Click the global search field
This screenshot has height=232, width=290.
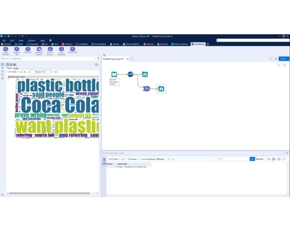point(253,40)
